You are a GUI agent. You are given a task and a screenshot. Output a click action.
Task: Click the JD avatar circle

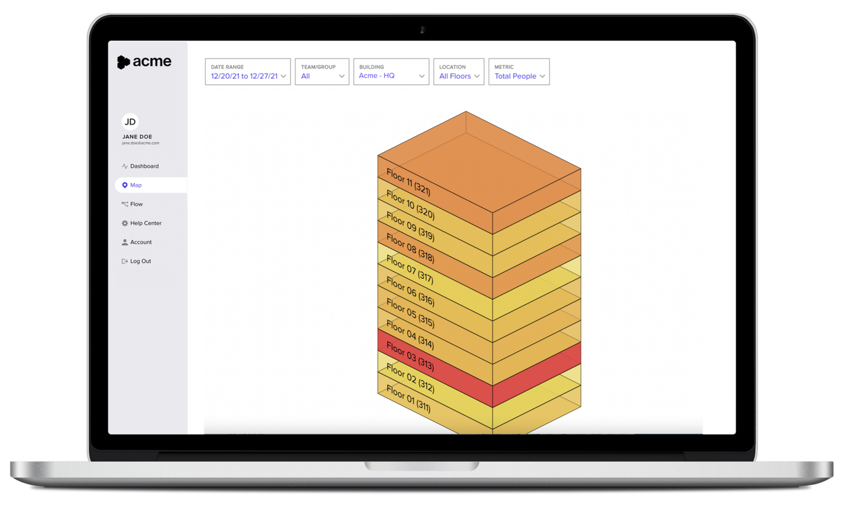[x=130, y=121]
